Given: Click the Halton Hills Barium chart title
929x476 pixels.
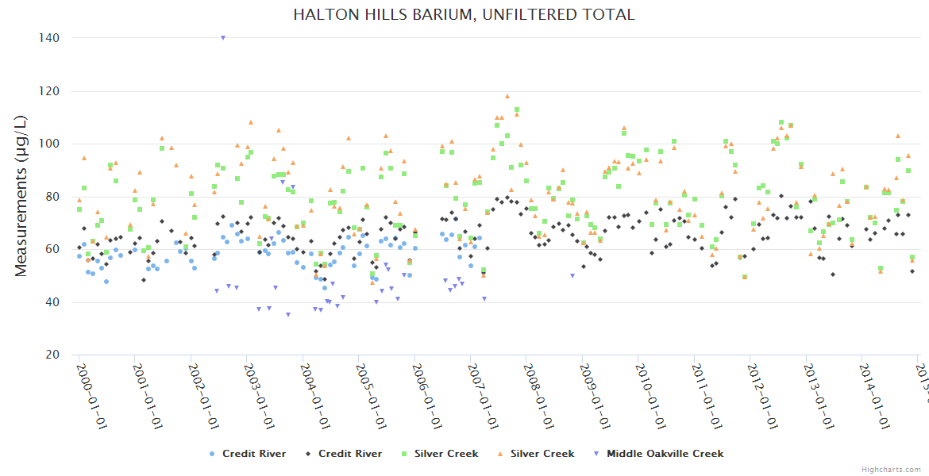Looking at the screenshot, I should pyautogui.click(x=464, y=14).
